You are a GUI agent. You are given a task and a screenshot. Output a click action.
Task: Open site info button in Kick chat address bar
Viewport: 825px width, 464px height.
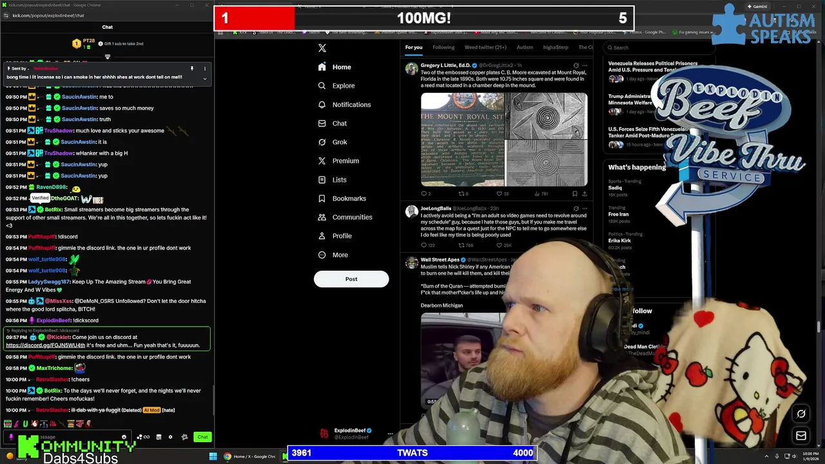pos(6,15)
